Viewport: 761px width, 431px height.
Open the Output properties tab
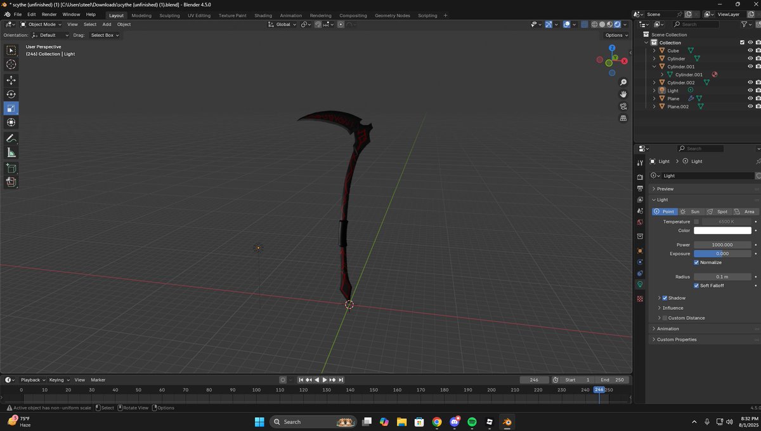(x=640, y=188)
